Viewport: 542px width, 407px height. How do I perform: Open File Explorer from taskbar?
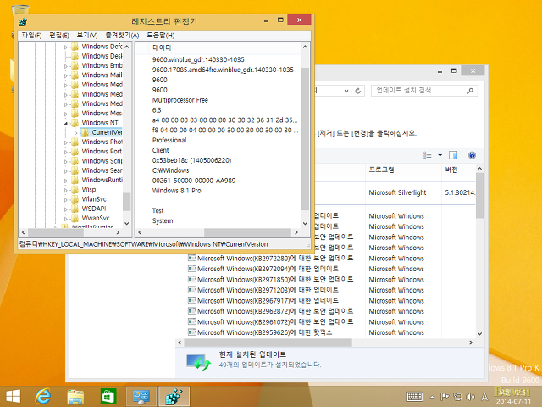click(75, 396)
